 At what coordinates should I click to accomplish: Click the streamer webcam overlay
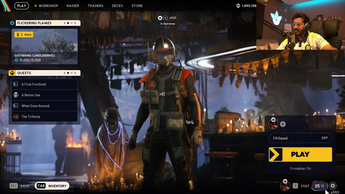301,25
